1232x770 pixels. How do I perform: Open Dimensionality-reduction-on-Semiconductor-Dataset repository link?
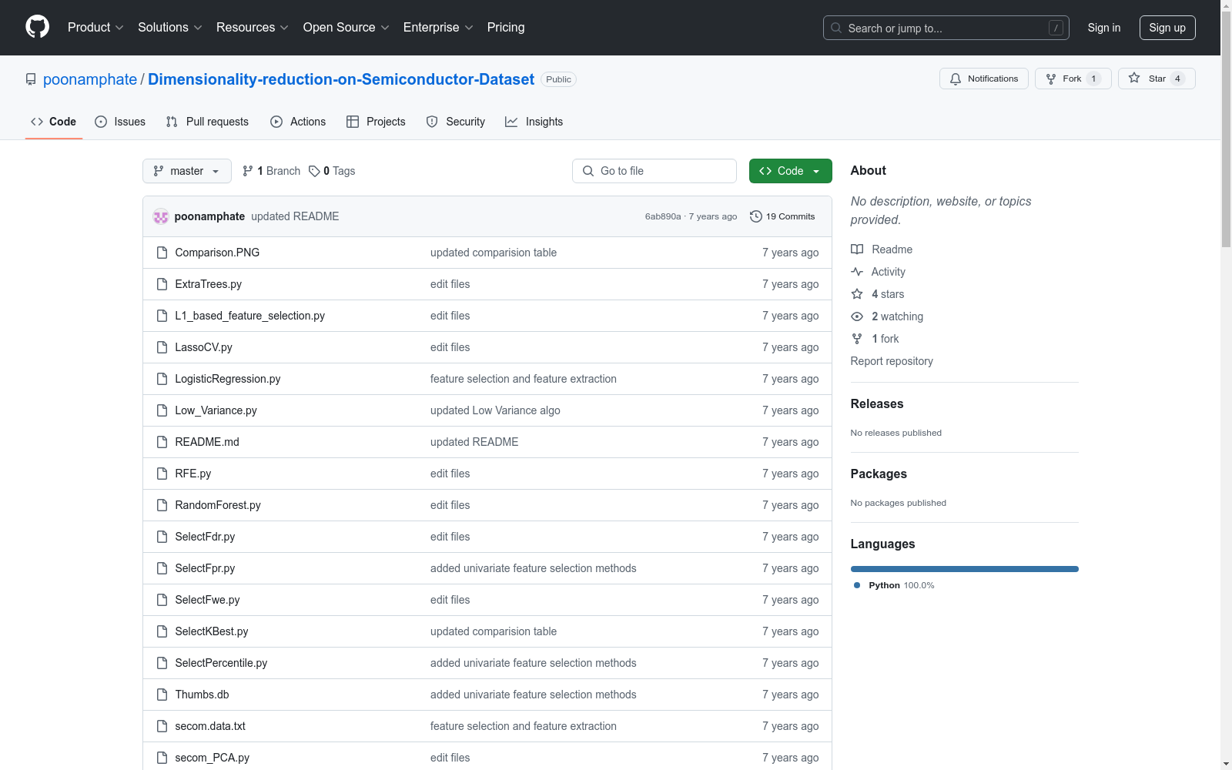click(341, 79)
